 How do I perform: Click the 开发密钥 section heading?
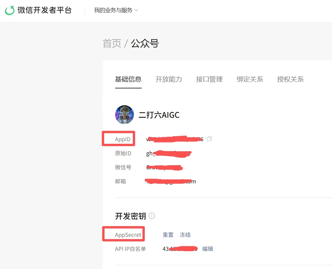pos(130,216)
